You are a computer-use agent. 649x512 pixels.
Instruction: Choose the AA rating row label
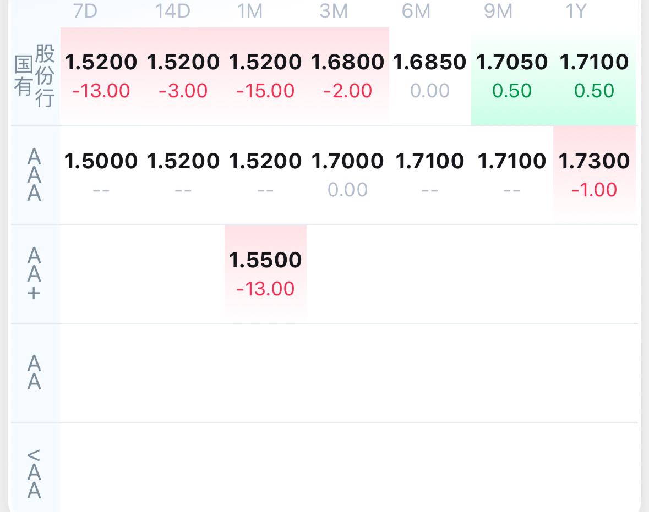click(x=34, y=372)
